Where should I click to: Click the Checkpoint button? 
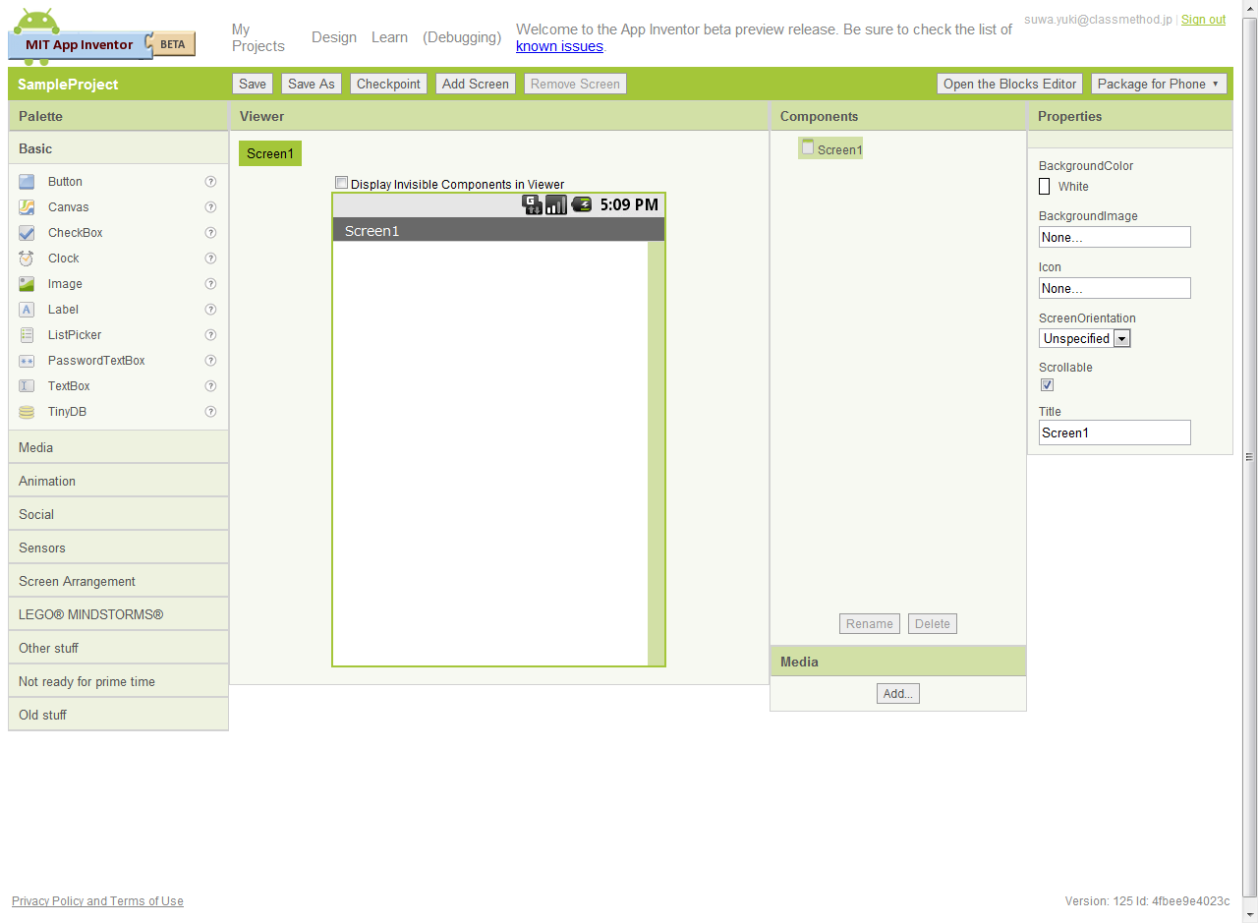point(388,84)
